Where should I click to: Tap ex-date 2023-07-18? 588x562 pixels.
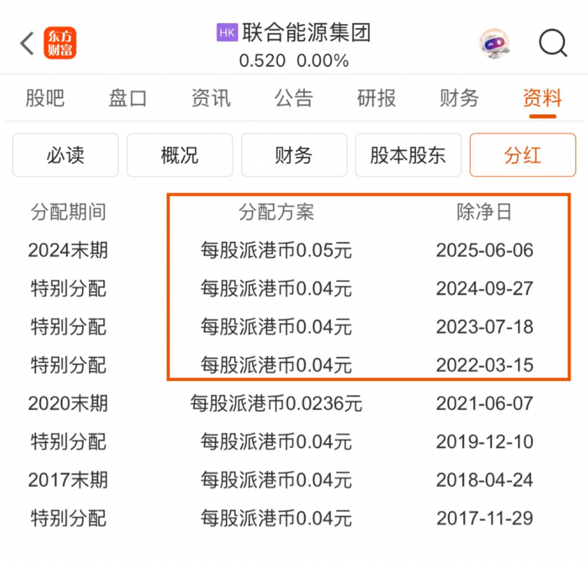[x=485, y=327]
